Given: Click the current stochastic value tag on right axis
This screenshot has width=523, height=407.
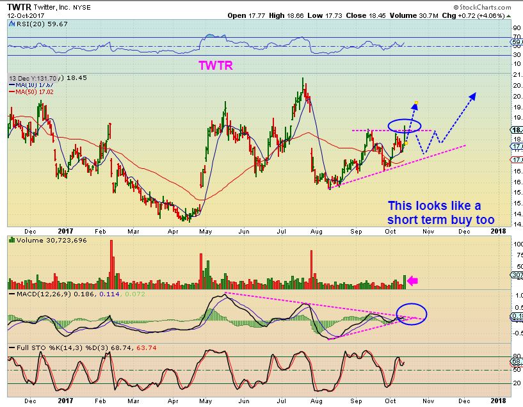Looking at the screenshot, I should tap(517, 362).
